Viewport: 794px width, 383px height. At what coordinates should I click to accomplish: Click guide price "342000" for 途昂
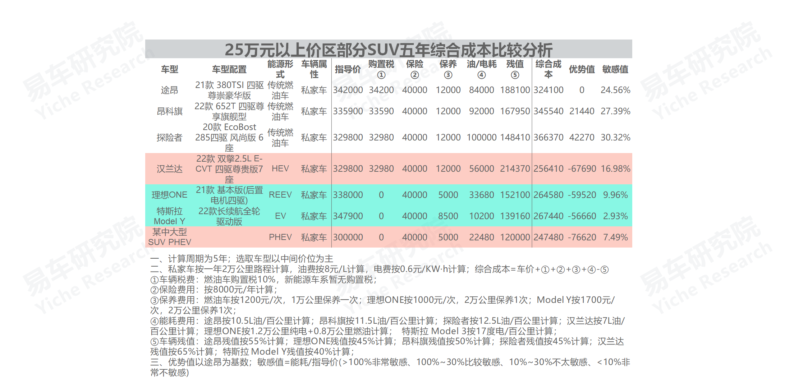point(348,90)
